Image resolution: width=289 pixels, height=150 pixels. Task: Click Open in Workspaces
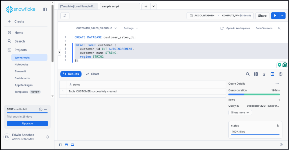coord(235,28)
